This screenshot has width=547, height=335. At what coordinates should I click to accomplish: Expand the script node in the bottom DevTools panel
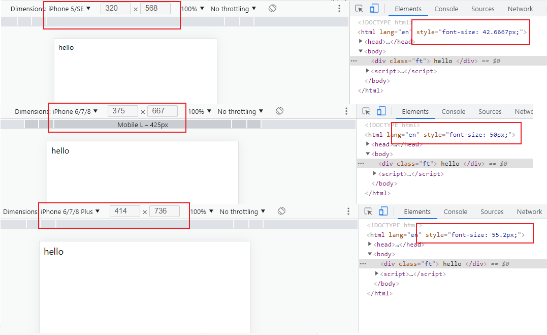[376, 273]
